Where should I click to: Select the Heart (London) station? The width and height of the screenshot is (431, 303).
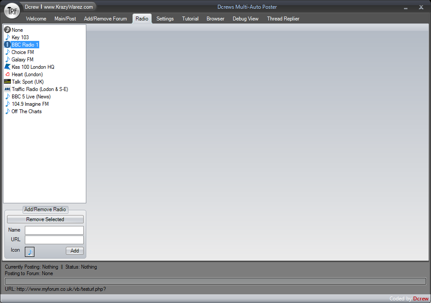[x=27, y=74]
